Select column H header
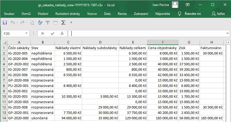The height and width of the screenshot is (122, 231). 212,42
